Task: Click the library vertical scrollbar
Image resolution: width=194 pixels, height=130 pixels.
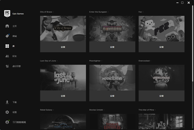Action: point(193,43)
